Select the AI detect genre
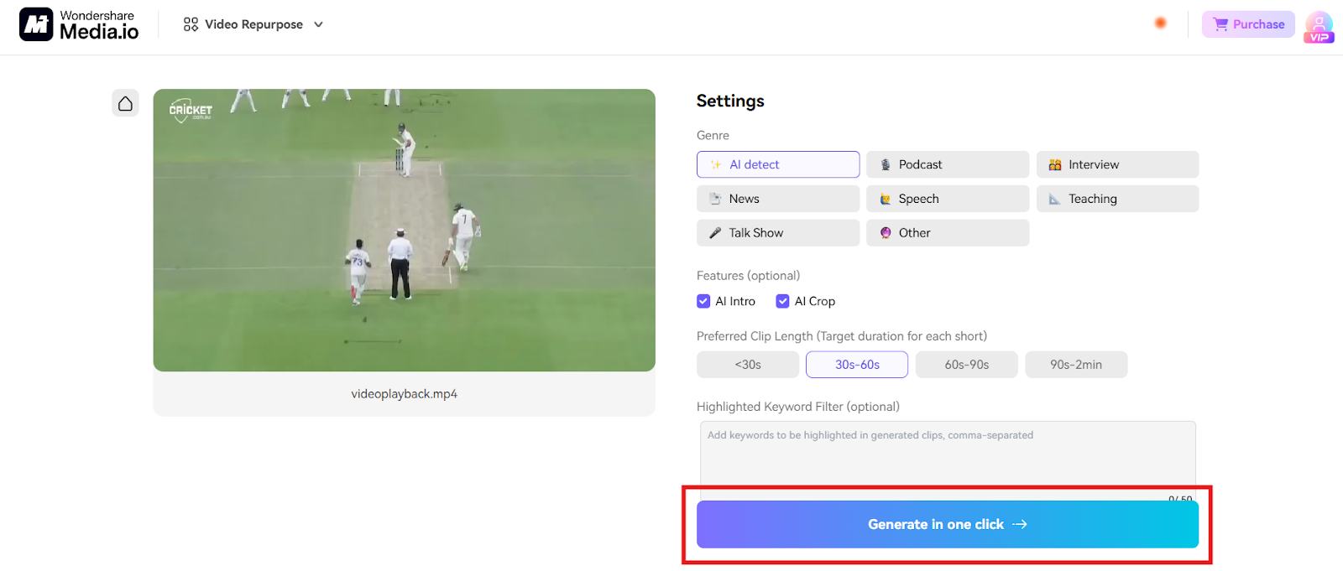This screenshot has width=1343, height=571. tap(777, 164)
